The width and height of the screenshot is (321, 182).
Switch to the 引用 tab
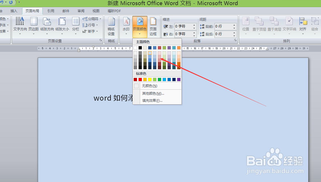click(x=51, y=11)
